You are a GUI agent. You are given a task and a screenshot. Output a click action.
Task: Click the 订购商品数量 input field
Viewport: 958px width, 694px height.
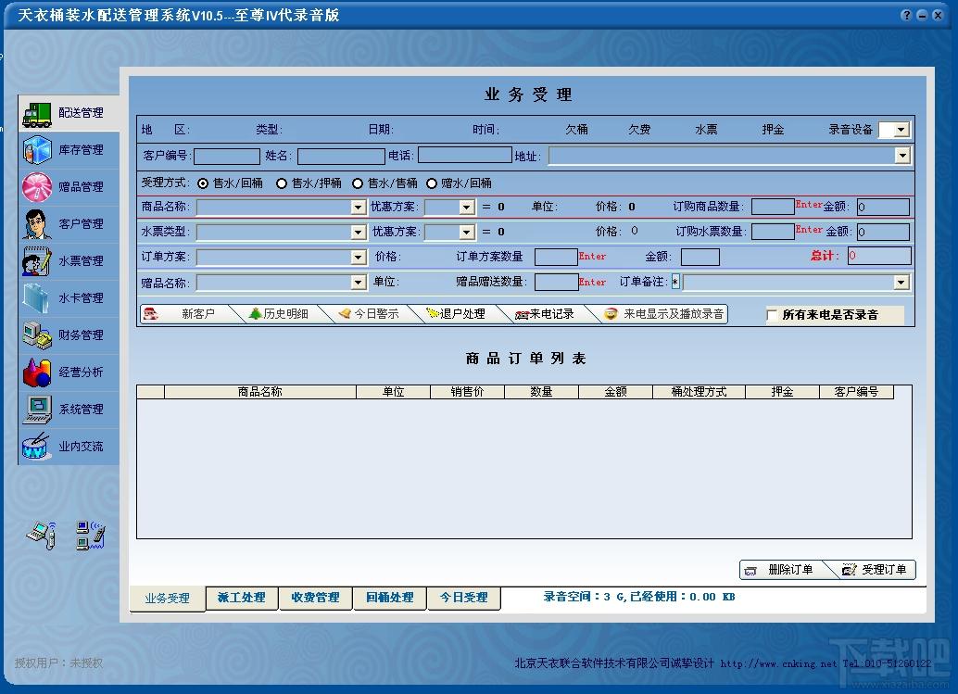coord(773,208)
